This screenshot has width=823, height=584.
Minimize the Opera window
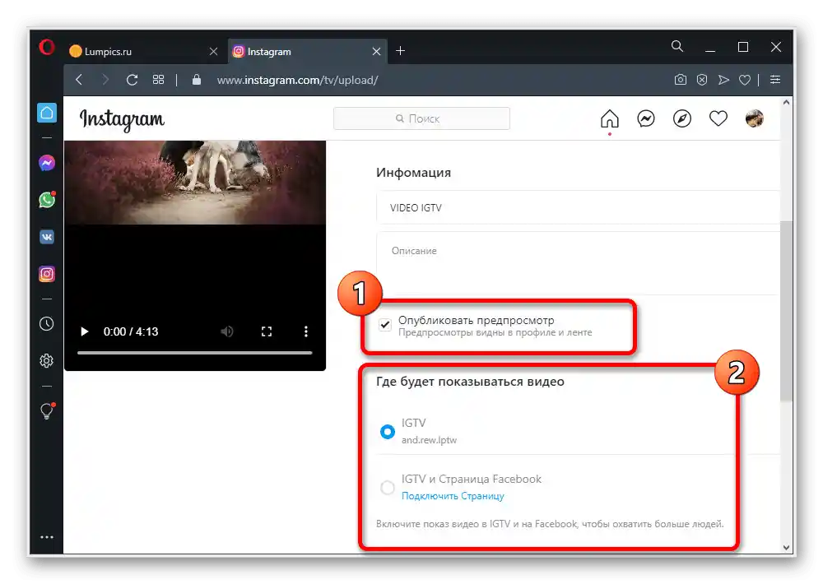point(710,50)
